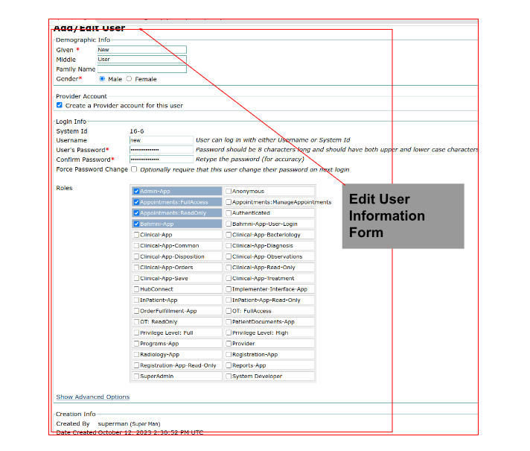Uncheck Appointments:ReadOnly role

click(x=136, y=213)
